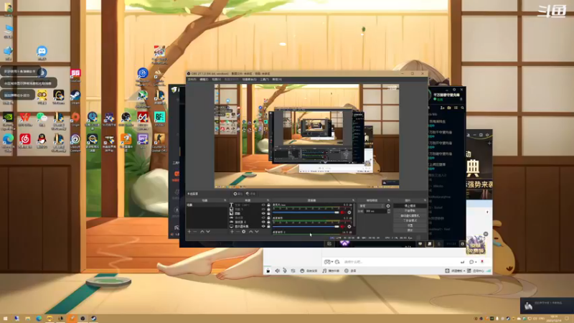This screenshot has height=323, width=574.
Task: Open the Origin desktop icon
Action: [x=75, y=117]
